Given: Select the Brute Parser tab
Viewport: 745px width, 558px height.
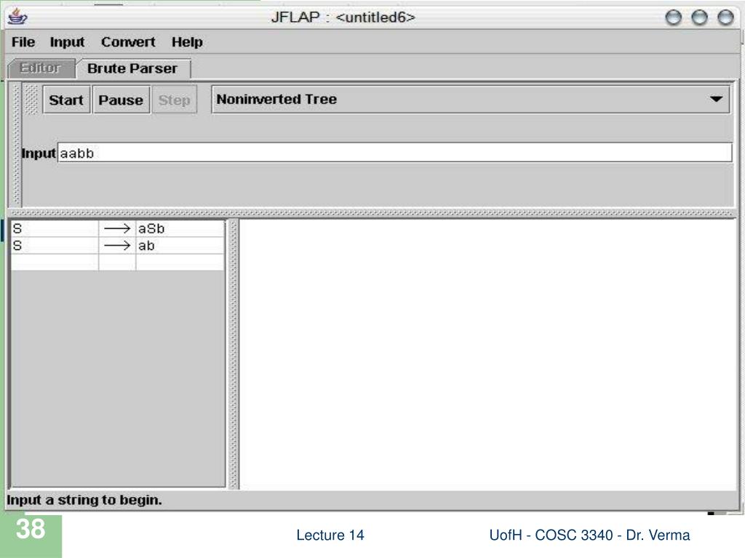Looking at the screenshot, I should pyautogui.click(x=132, y=68).
